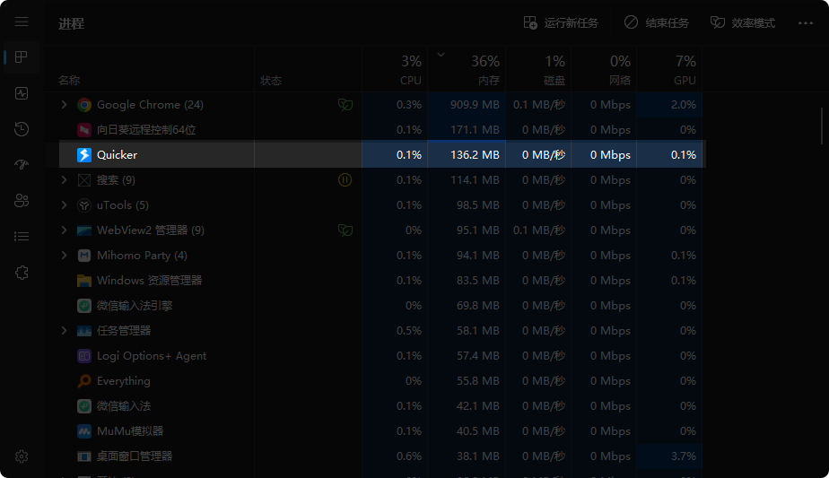This screenshot has height=478, width=829.
Task: Click 效率模式 button
Action: coord(742,22)
